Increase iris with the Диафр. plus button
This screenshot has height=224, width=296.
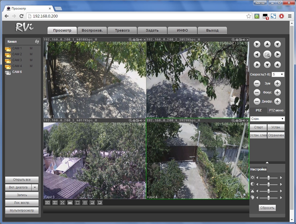(277, 101)
